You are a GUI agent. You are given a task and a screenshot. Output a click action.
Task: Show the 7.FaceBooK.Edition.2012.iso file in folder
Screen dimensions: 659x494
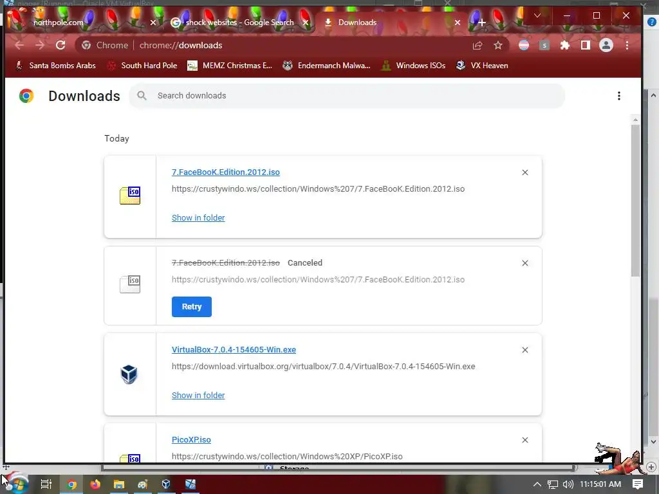pos(198,217)
